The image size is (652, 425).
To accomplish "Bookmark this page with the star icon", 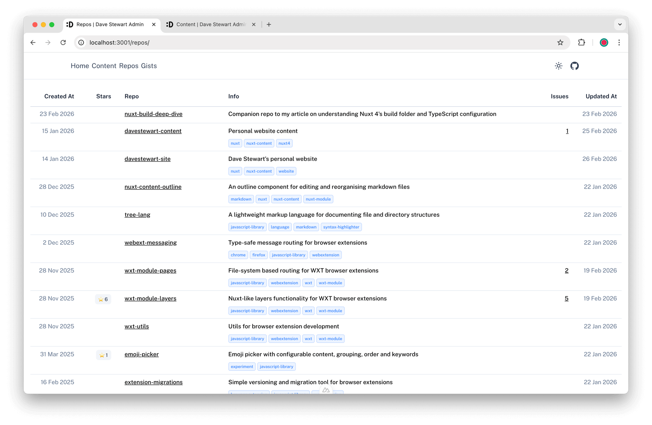I will (560, 42).
